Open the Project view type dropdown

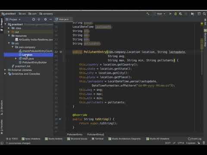(13, 19)
